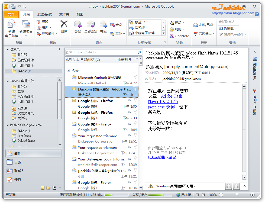Click the zoom out minus button
The height and width of the screenshot is (203, 265).
221,195
